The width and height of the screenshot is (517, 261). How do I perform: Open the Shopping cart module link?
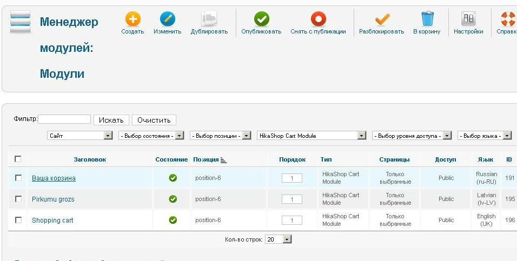pos(53,220)
